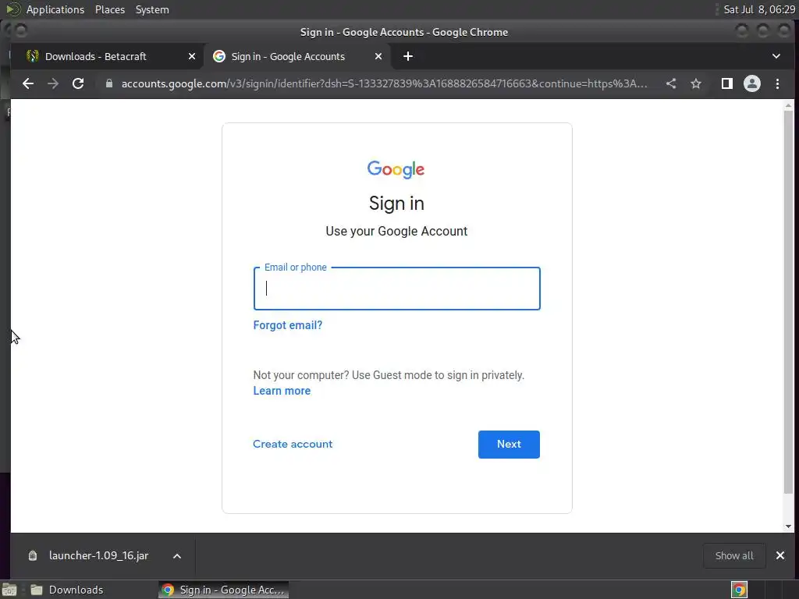Expand the tab search dropdown

pyautogui.click(x=776, y=56)
